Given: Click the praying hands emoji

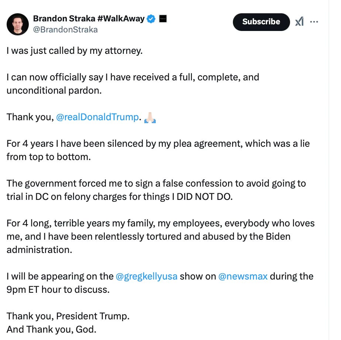Looking at the screenshot, I should (x=150, y=118).
